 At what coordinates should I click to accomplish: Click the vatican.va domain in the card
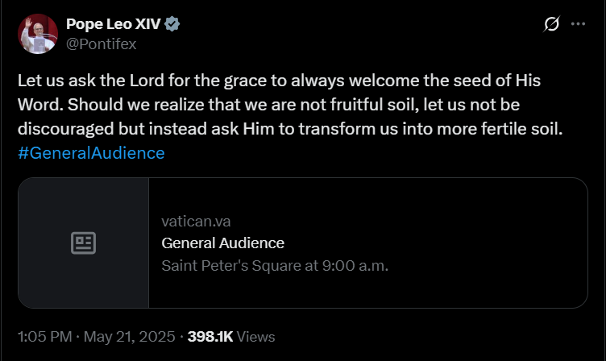coord(190,222)
